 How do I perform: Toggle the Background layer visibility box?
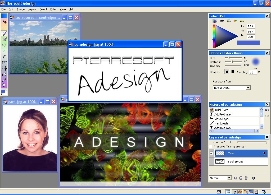pyautogui.click(x=211, y=161)
